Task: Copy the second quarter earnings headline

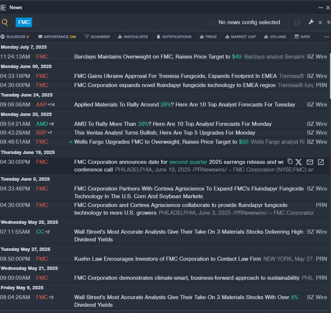Action: (x=290, y=162)
